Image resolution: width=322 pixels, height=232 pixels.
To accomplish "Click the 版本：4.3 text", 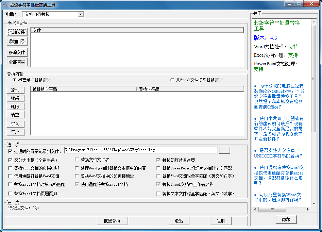I will (265, 38).
